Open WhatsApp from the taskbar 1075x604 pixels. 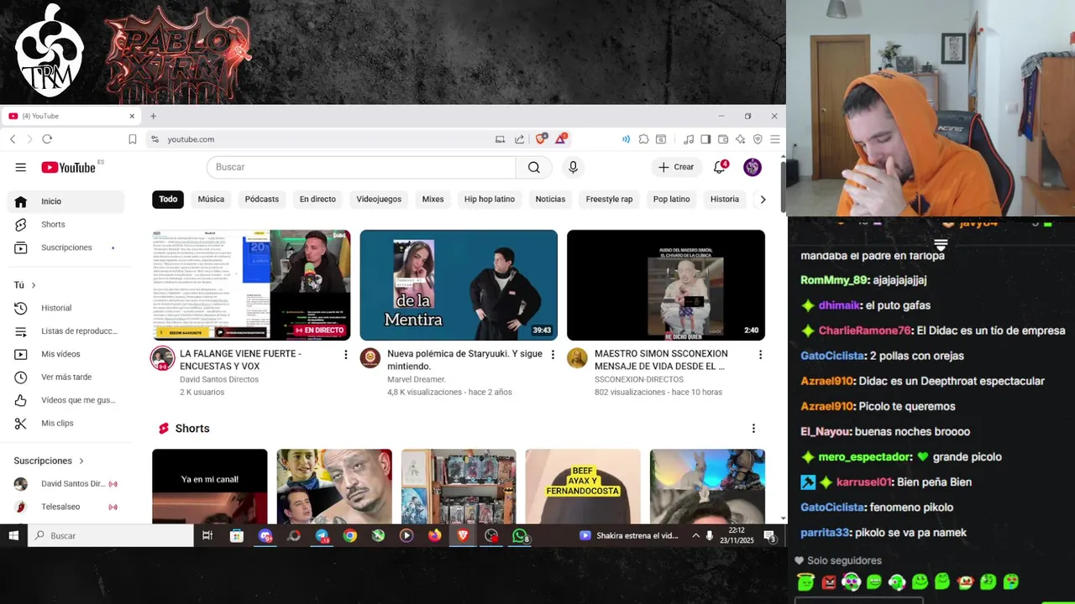(520, 535)
